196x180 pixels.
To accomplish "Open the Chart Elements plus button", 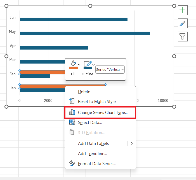I will (x=183, y=10).
